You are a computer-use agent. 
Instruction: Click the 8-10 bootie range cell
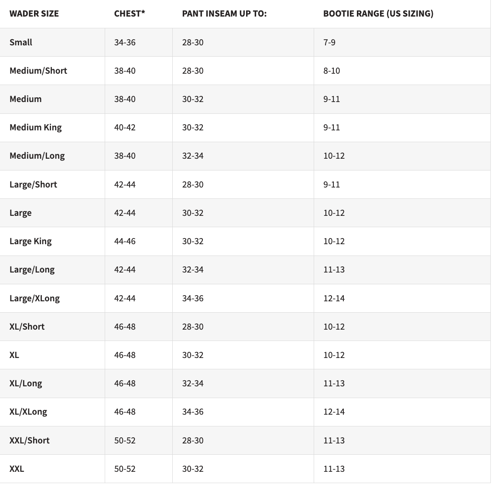[x=332, y=71]
